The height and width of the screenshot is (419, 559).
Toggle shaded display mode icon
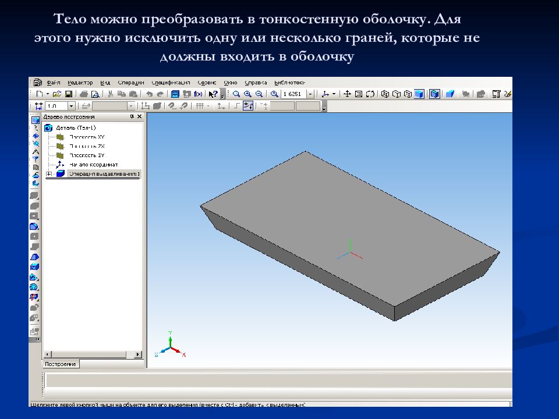(419, 94)
